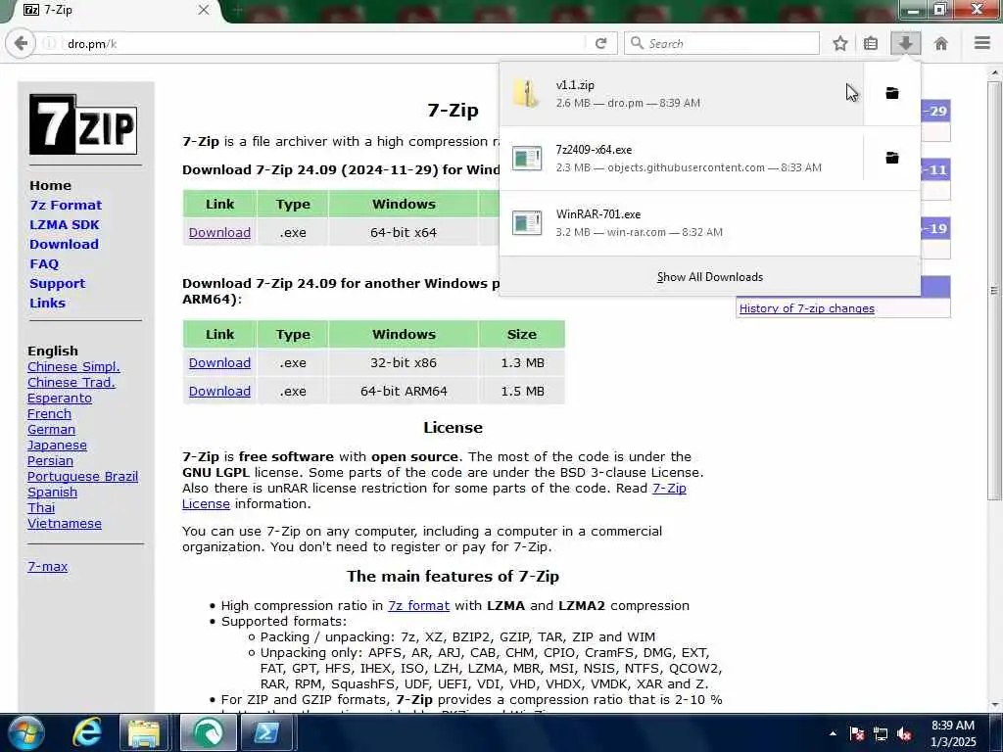
Task: Switch language to Japanese
Action: coord(57,446)
